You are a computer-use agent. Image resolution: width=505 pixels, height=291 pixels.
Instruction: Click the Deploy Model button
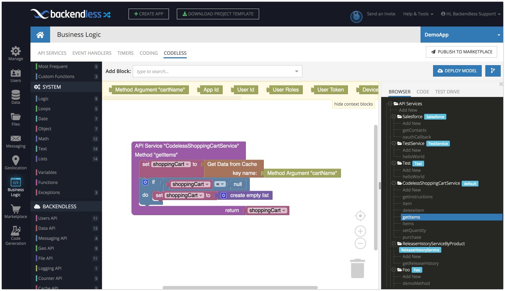pyautogui.click(x=457, y=71)
